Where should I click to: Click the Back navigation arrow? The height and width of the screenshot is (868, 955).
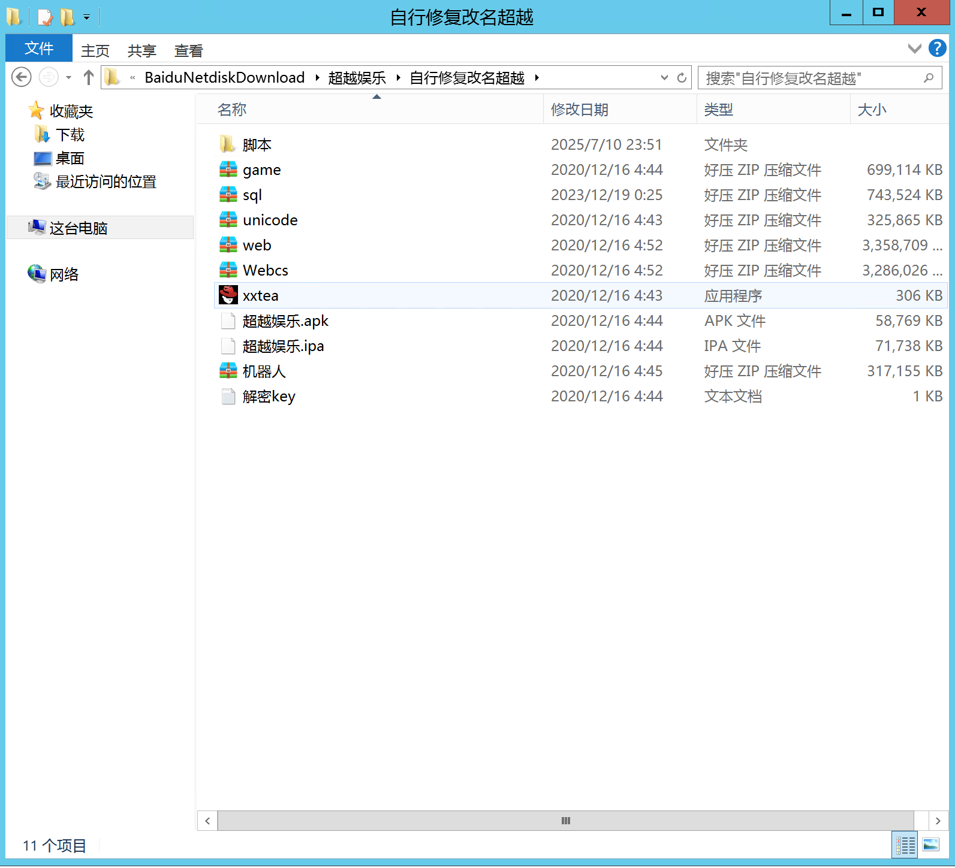[22, 77]
